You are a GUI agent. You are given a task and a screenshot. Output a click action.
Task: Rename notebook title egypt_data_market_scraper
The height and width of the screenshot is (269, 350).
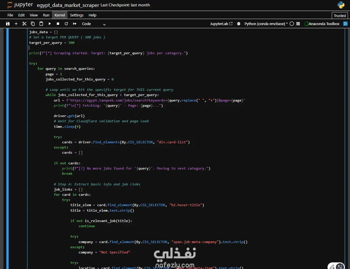[68, 5]
